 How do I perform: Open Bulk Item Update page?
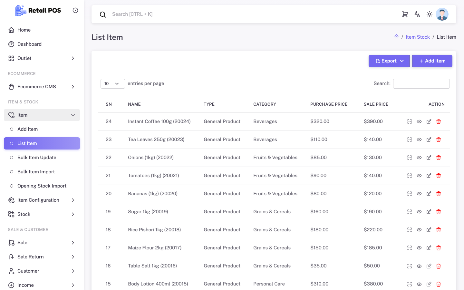[x=42, y=158]
